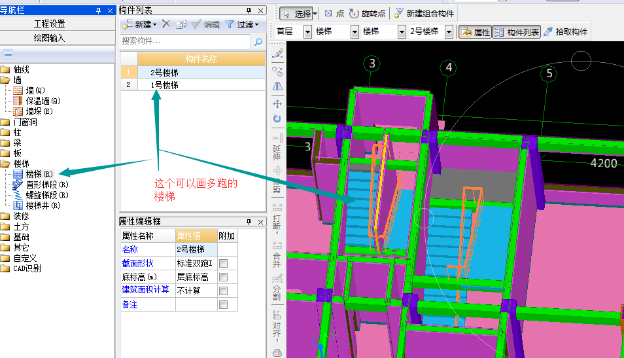
Task: Click the 拾取构件 eyedropper tool
Action: (548, 32)
